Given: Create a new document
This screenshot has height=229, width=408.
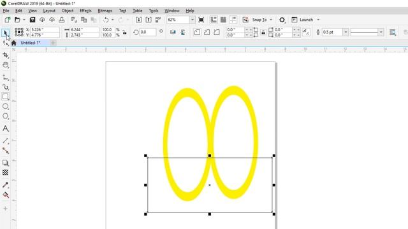Looking at the screenshot, I should (7, 20).
